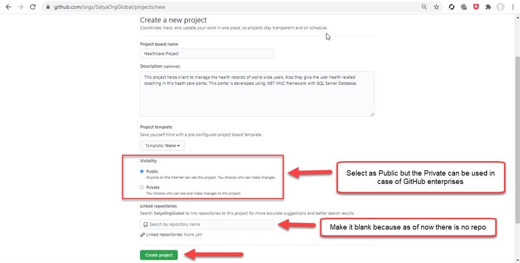Expand the Template: None dropdown

[162, 145]
